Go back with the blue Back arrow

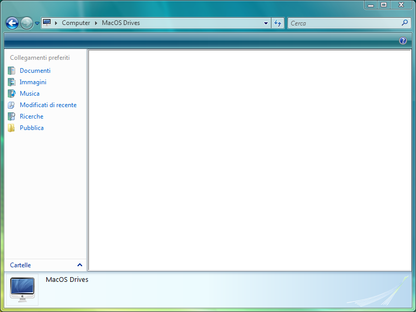[x=12, y=23]
